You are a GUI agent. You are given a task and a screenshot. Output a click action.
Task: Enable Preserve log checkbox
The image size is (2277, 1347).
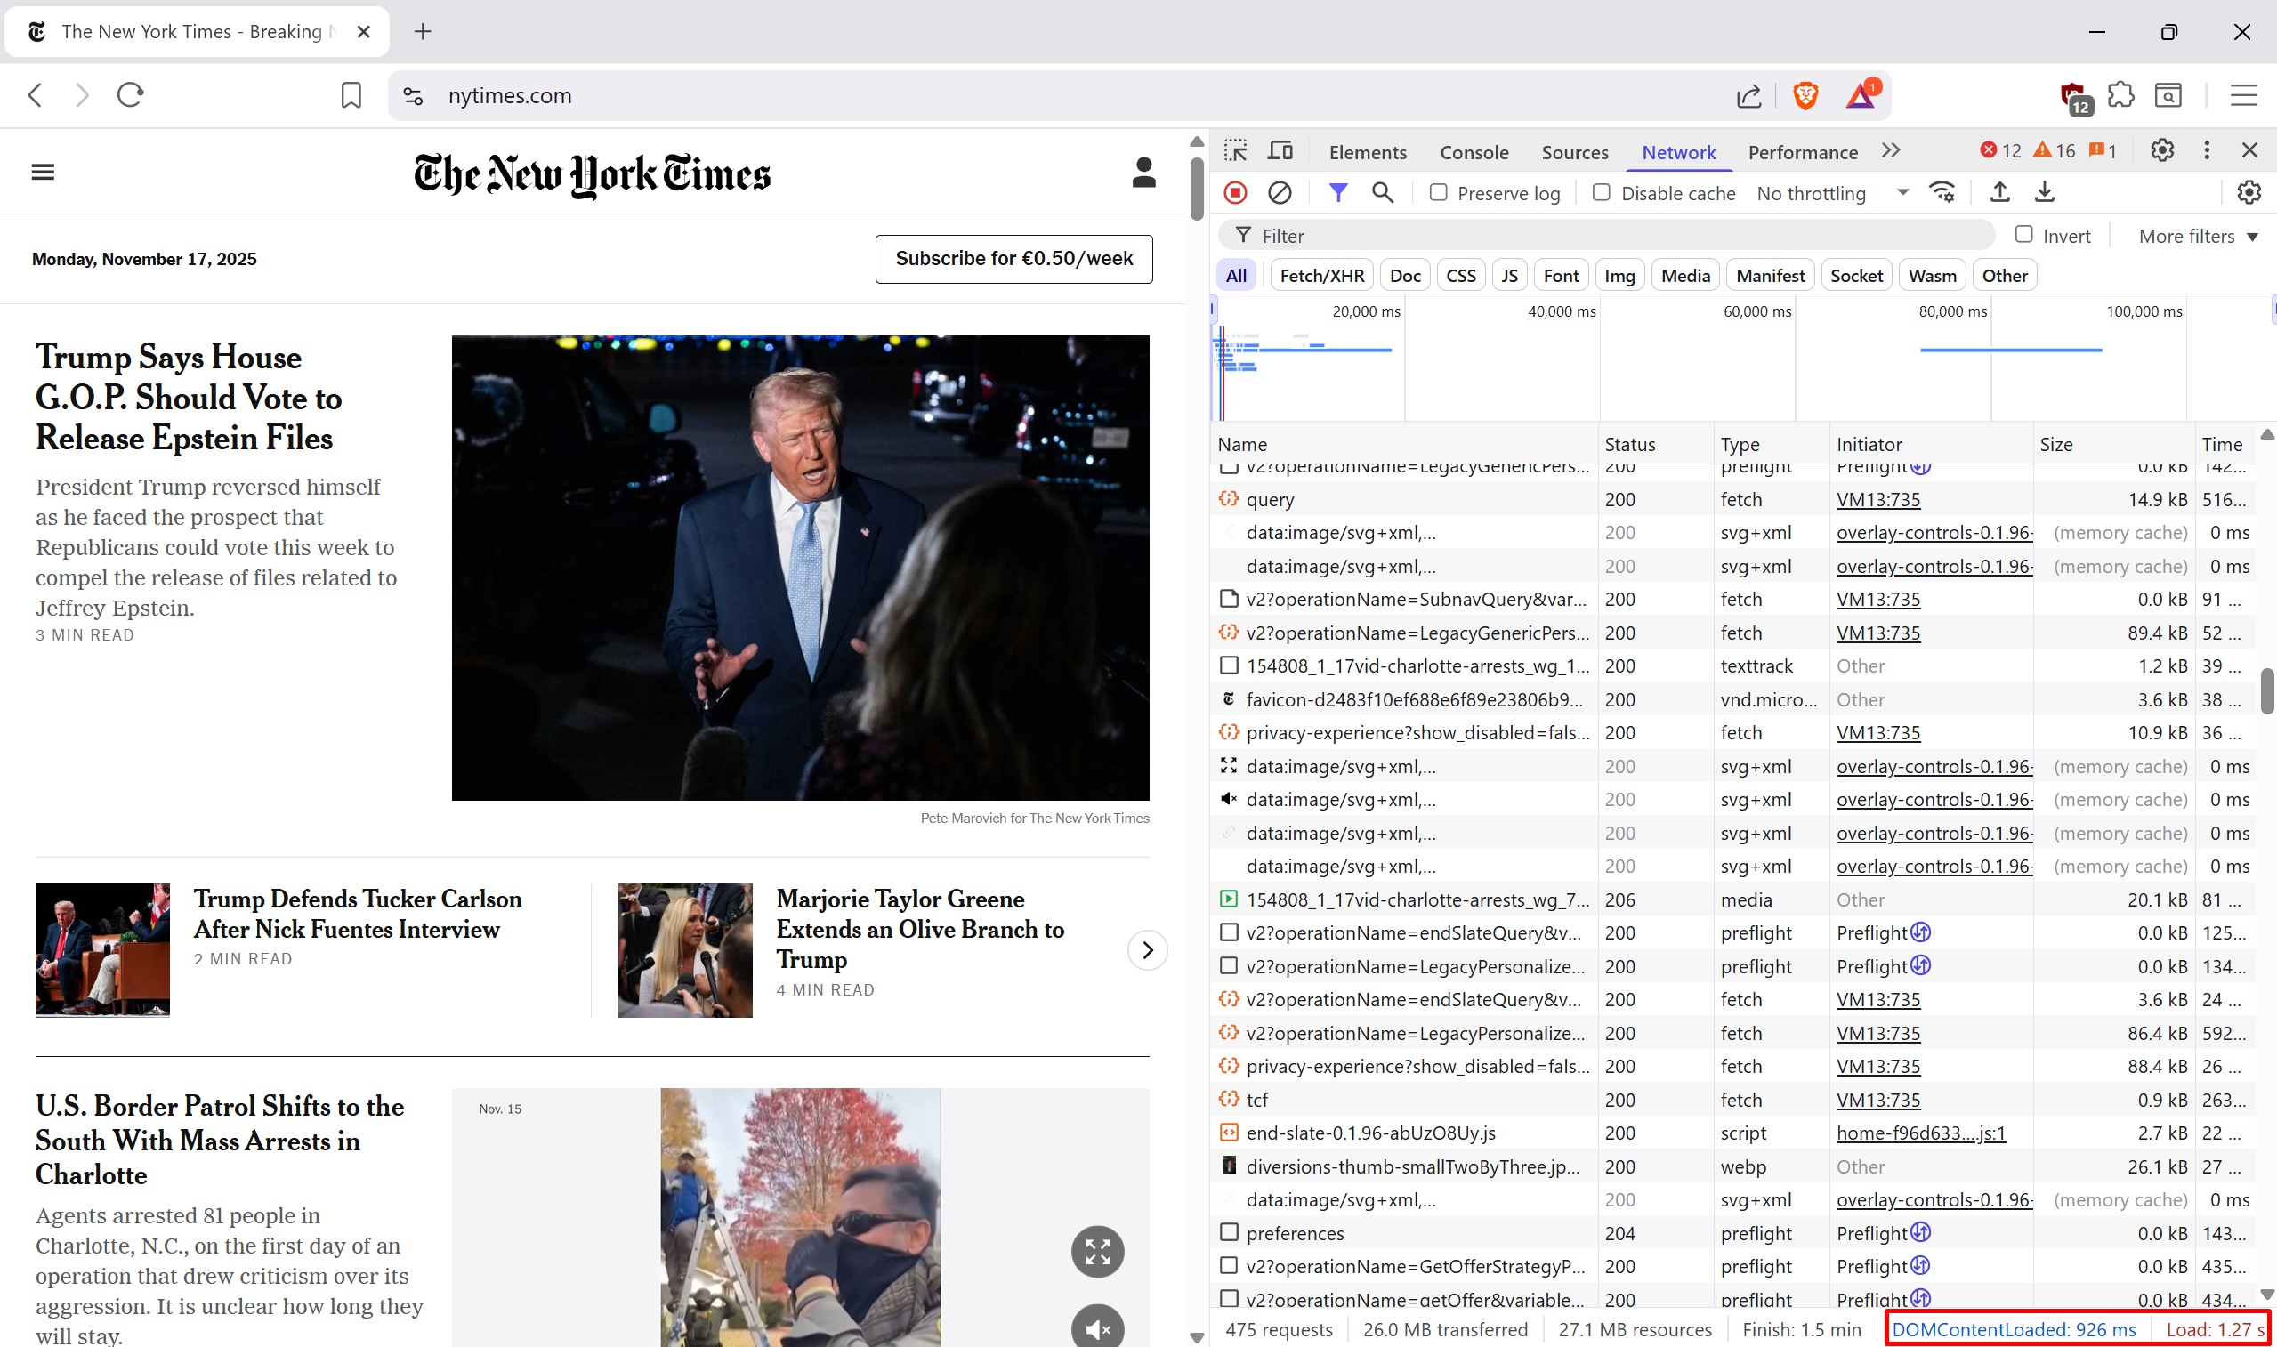[1438, 192]
